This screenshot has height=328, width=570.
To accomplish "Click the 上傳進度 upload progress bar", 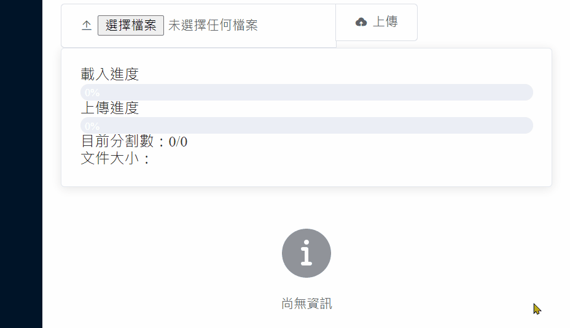I will click(307, 126).
